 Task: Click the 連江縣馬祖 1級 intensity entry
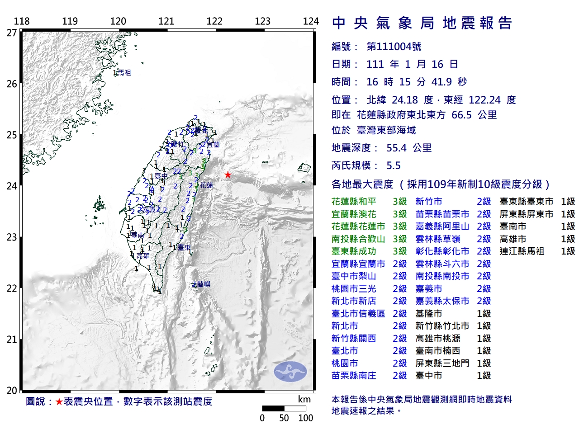[x=537, y=251]
